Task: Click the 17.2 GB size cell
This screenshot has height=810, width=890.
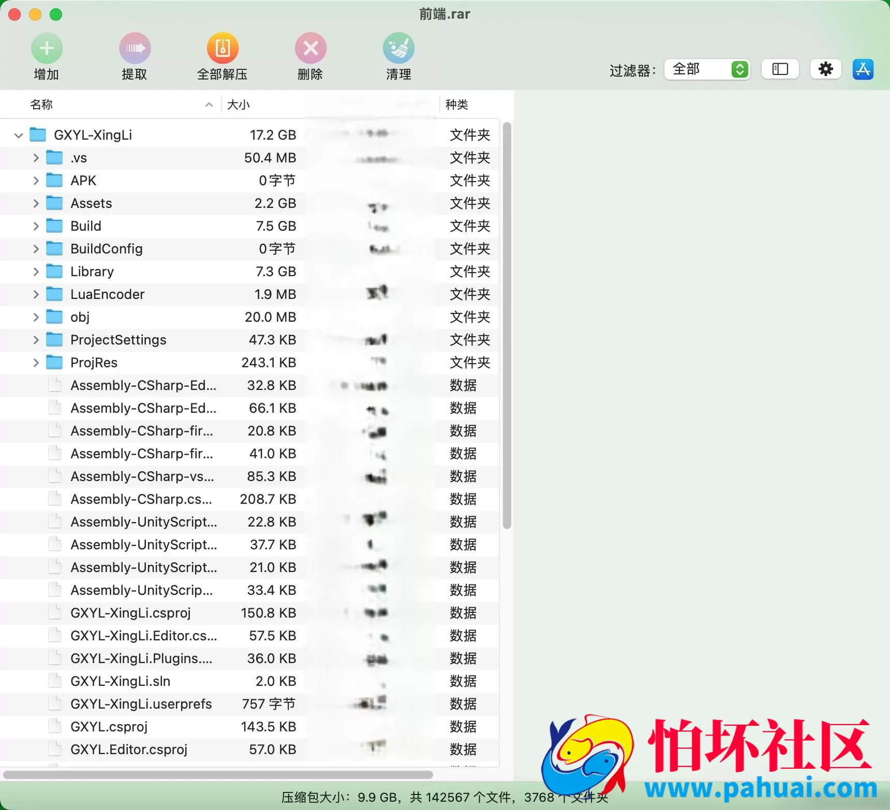Action: 273,135
